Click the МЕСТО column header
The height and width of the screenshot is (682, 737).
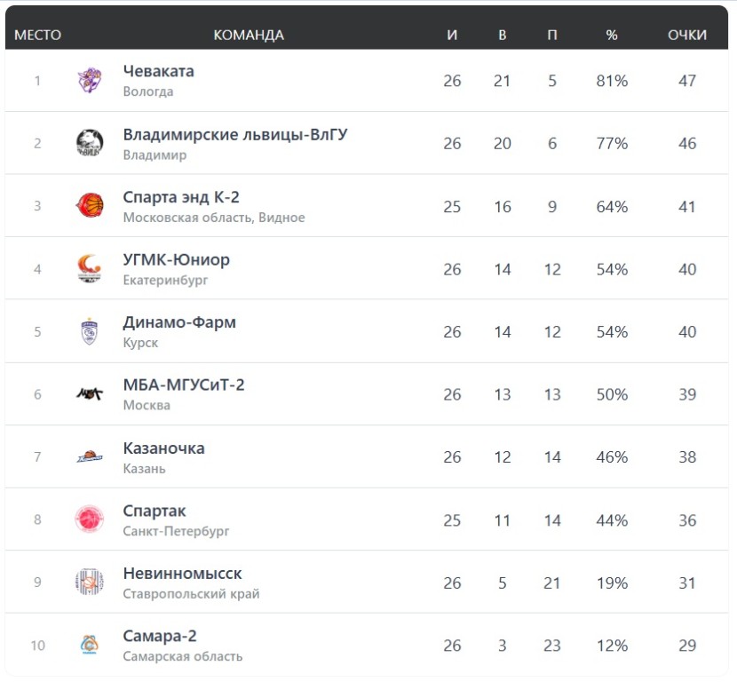[x=37, y=35]
